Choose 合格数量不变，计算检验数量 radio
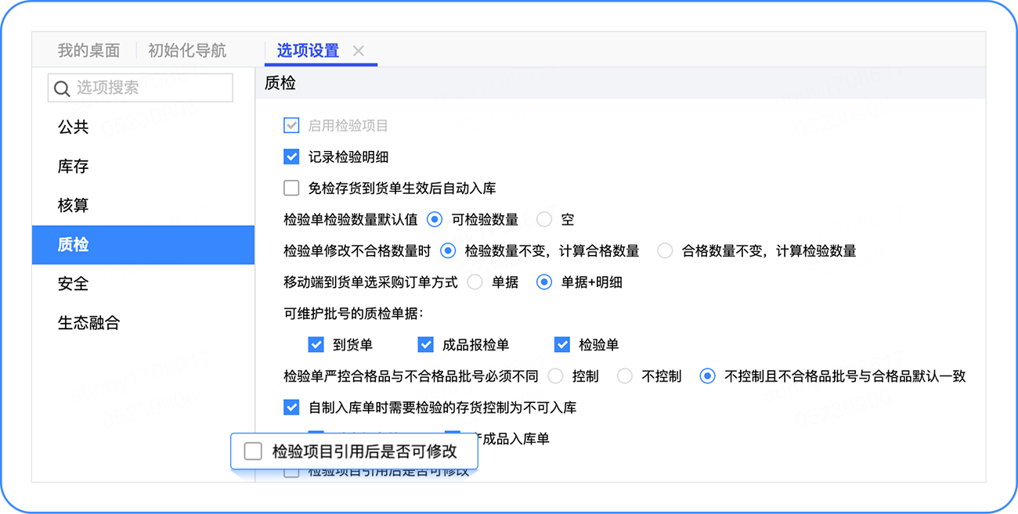The width and height of the screenshot is (1018, 514). click(665, 251)
